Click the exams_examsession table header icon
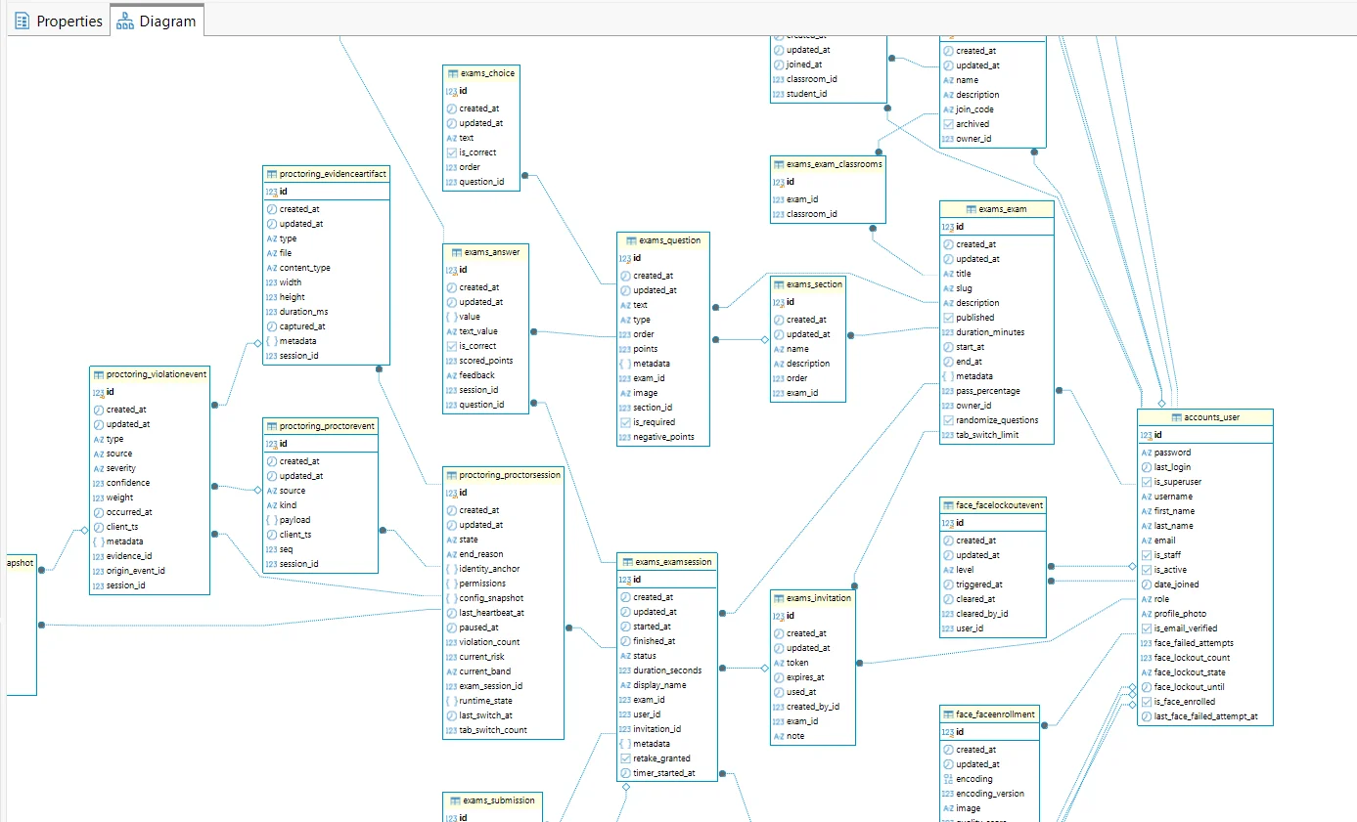1357x822 pixels. click(x=628, y=562)
